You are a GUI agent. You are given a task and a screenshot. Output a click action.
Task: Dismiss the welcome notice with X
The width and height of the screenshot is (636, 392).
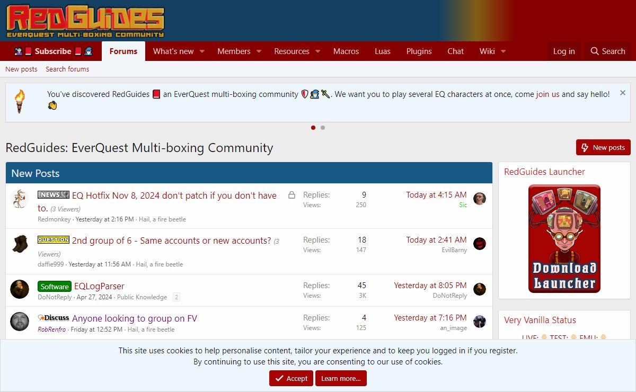(623, 93)
